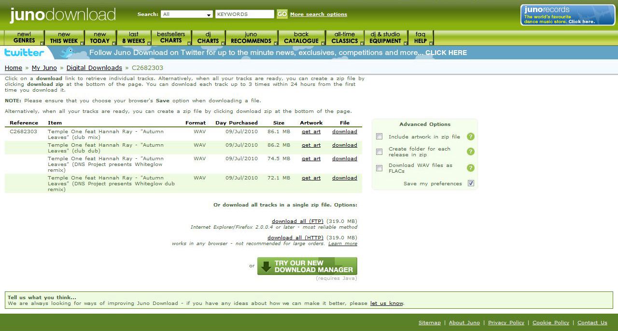Open the Bestsellers Charts tab

[x=171, y=38]
